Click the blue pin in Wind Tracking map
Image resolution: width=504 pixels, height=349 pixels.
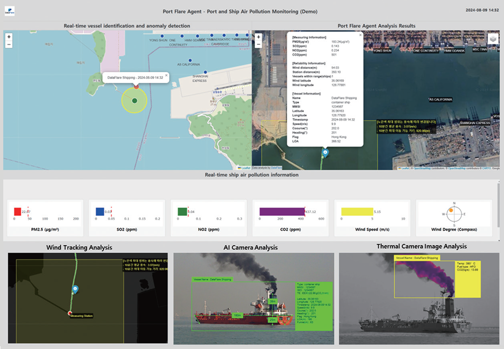tap(74, 289)
